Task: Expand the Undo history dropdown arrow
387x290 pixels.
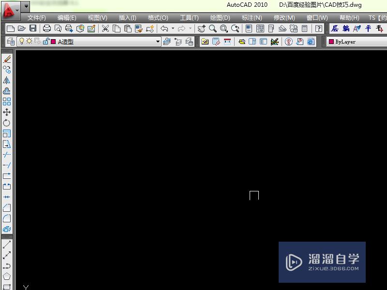Action: (174, 29)
